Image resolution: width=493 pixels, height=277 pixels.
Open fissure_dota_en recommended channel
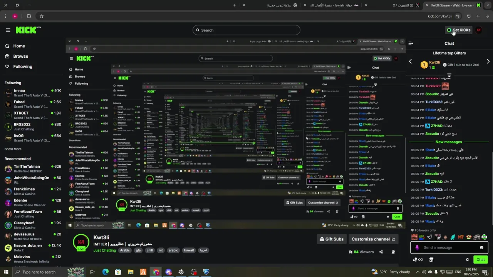point(33,248)
